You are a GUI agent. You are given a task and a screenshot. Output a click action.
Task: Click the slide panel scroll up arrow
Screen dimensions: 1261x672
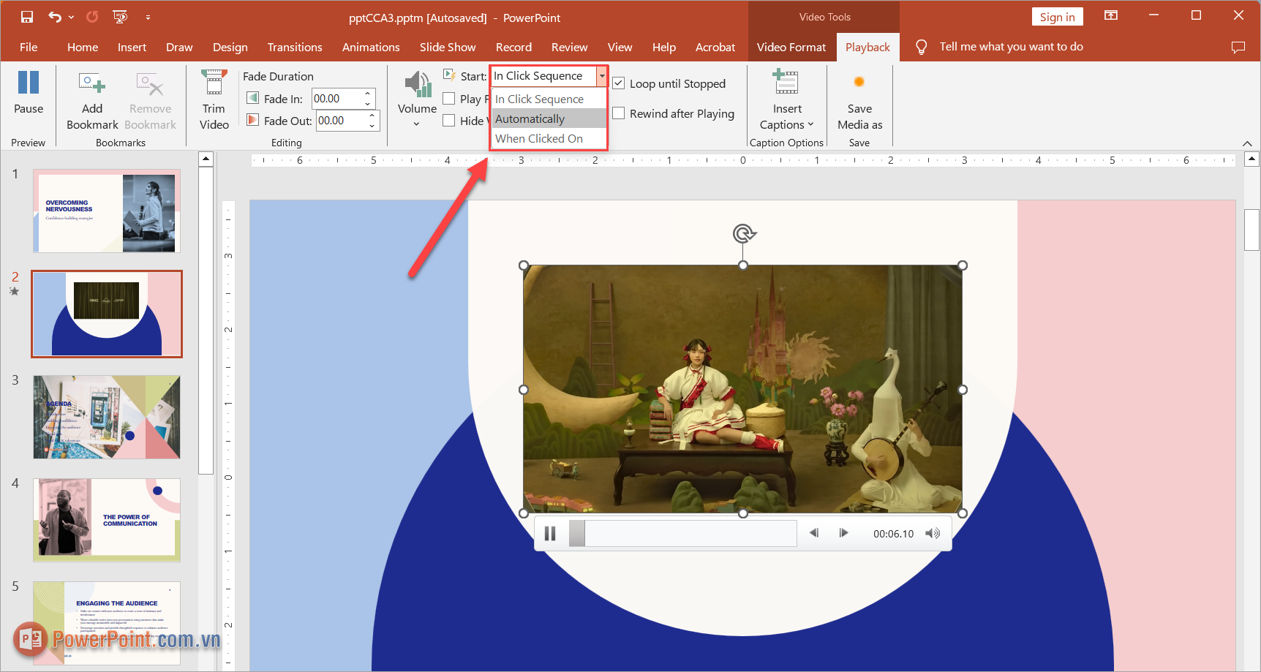click(206, 159)
